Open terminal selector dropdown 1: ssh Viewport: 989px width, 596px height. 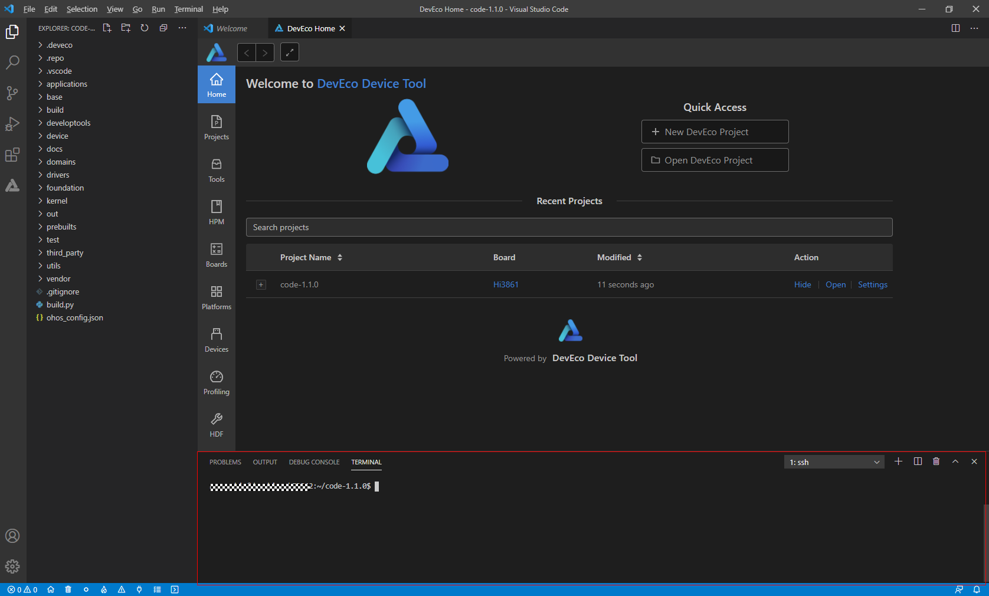tap(834, 462)
